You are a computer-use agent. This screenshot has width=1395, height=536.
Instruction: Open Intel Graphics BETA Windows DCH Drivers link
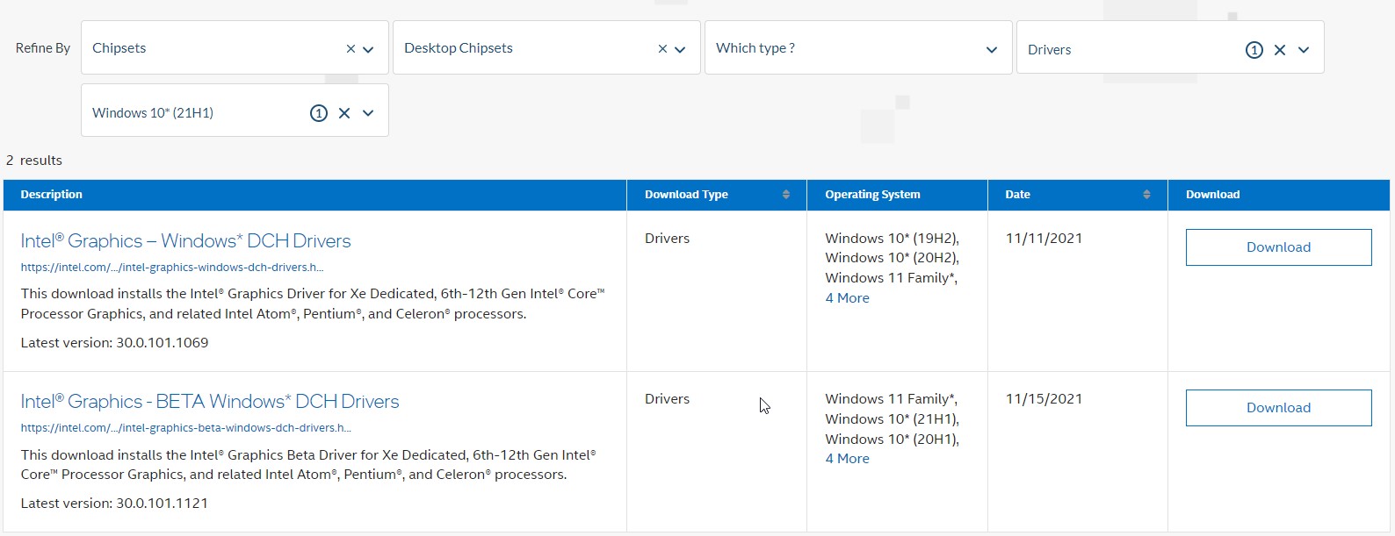point(210,402)
